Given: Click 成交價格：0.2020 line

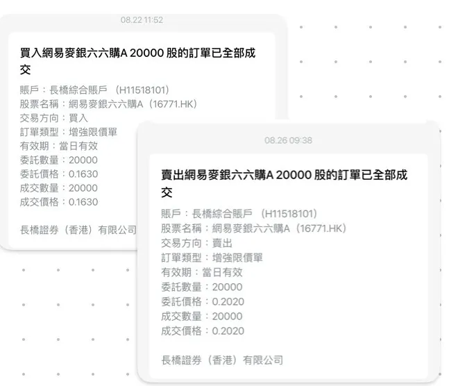Looking at the screenshot, I should pos(203,331).
